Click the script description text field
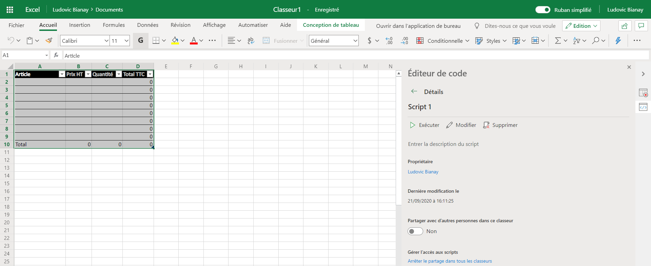The image size is (651, 266). 443,144
